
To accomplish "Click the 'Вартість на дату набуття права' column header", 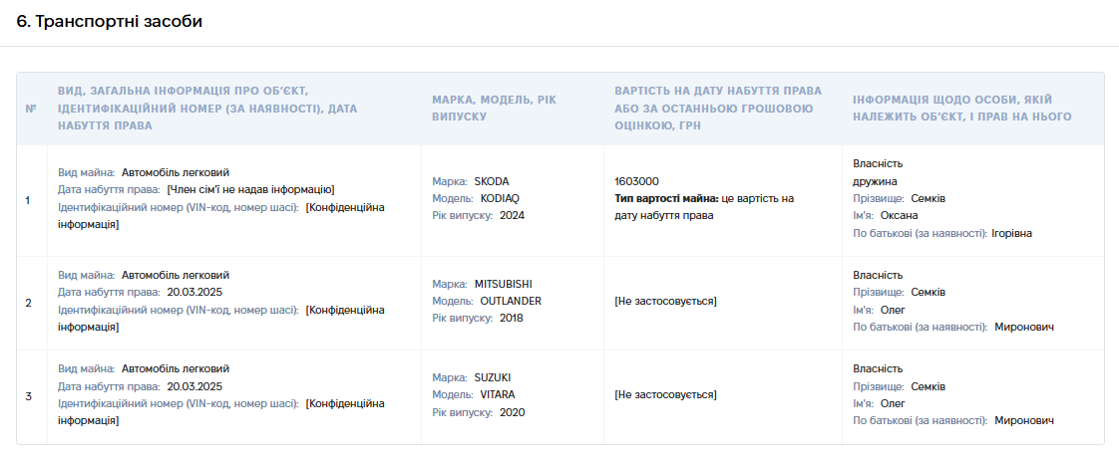I will coord(718,108).
